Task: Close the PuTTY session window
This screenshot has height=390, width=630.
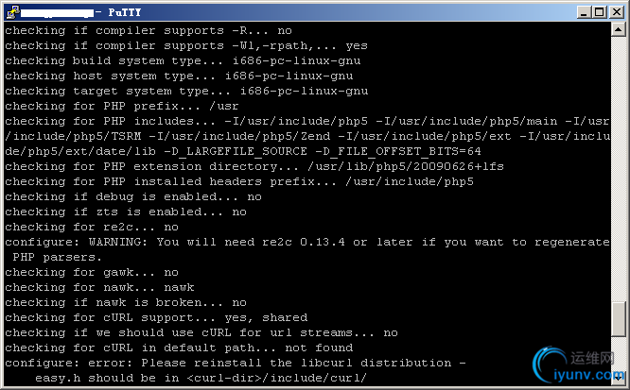Action: pyautogui.click(x=616, y=10)
